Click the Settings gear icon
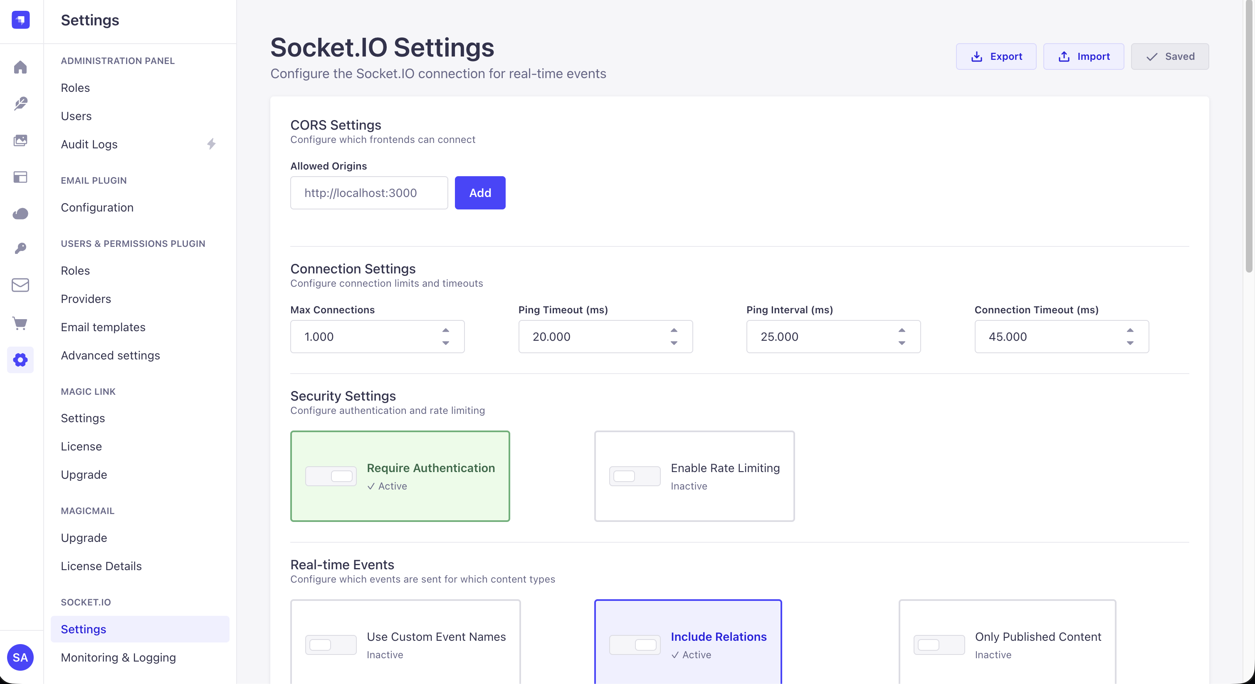 pos(20,360)
